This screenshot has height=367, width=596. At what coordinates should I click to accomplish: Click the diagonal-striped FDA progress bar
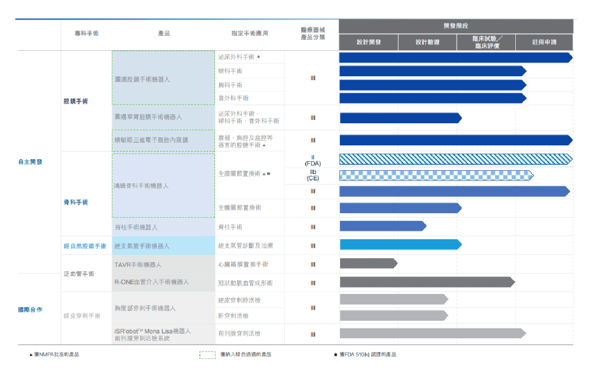pos(455,159)
